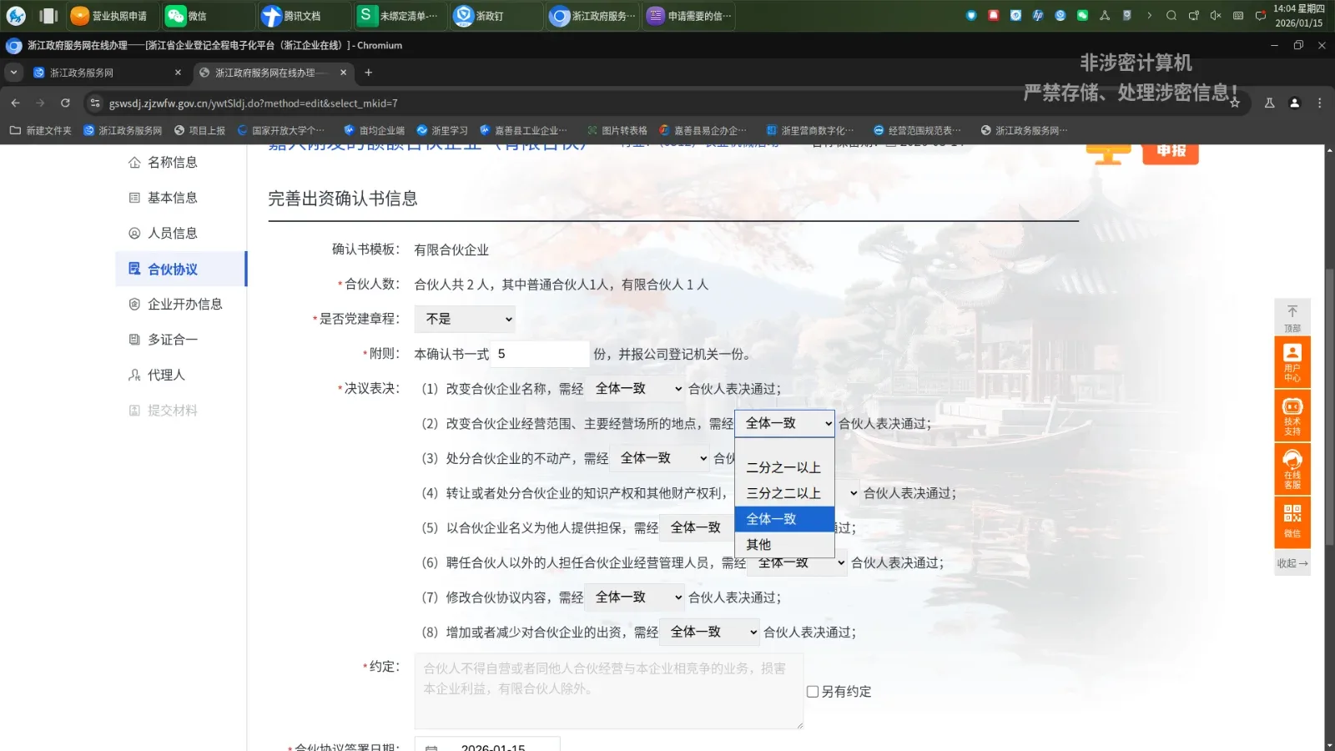The width and height of the screenshot is (1335, 751).
Task: Bookmark this page with star icon
Action: [x=1235, y=103]
